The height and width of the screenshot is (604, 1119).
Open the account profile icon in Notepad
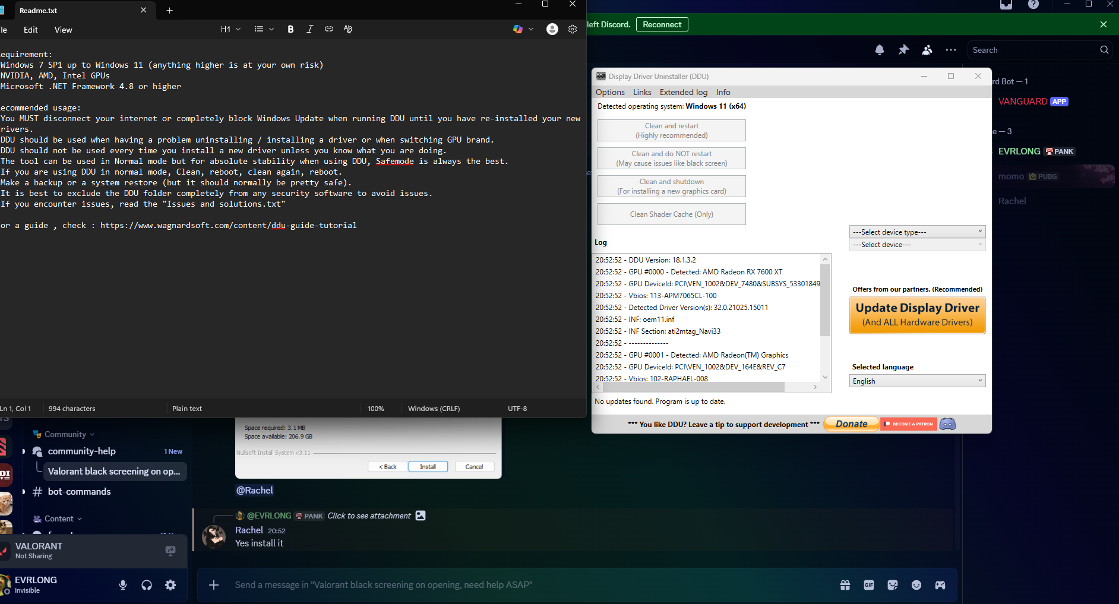pos(552,29)
